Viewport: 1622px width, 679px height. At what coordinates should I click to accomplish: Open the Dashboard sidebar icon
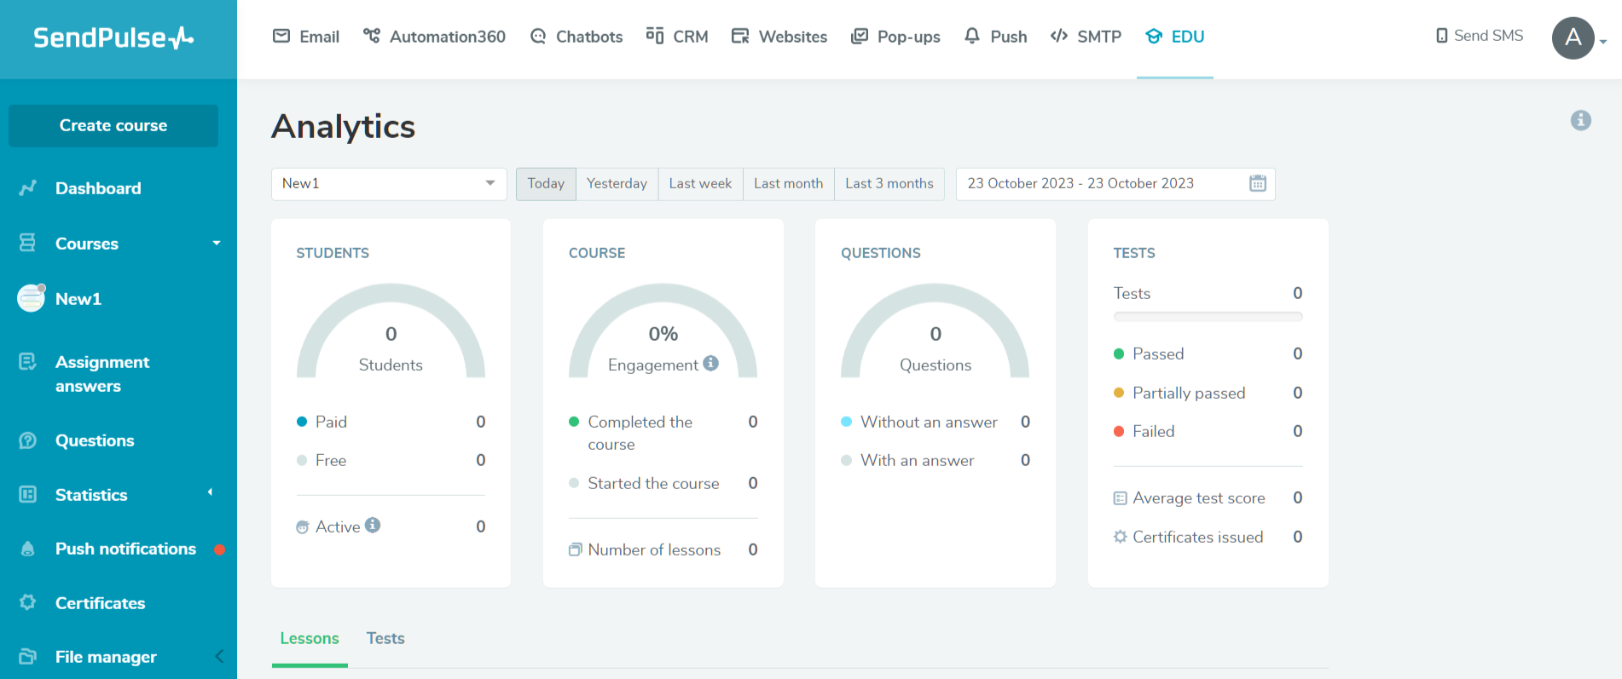[28, 187]
